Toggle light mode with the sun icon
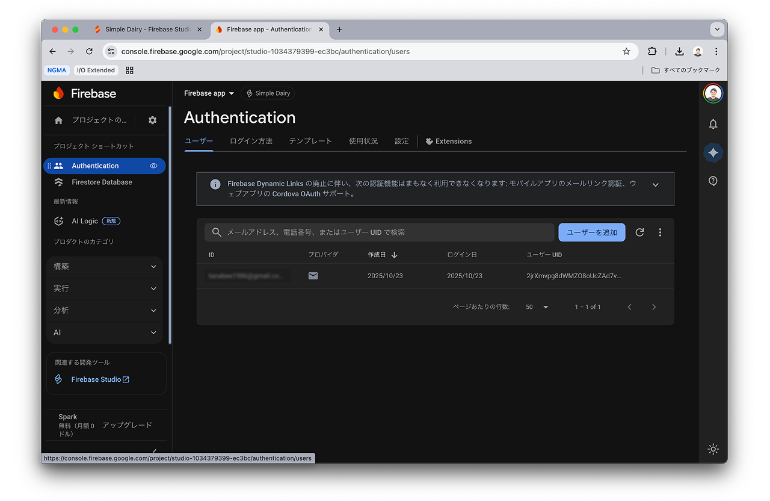Viewport: 770px width, 501px height. coord(713,449)
